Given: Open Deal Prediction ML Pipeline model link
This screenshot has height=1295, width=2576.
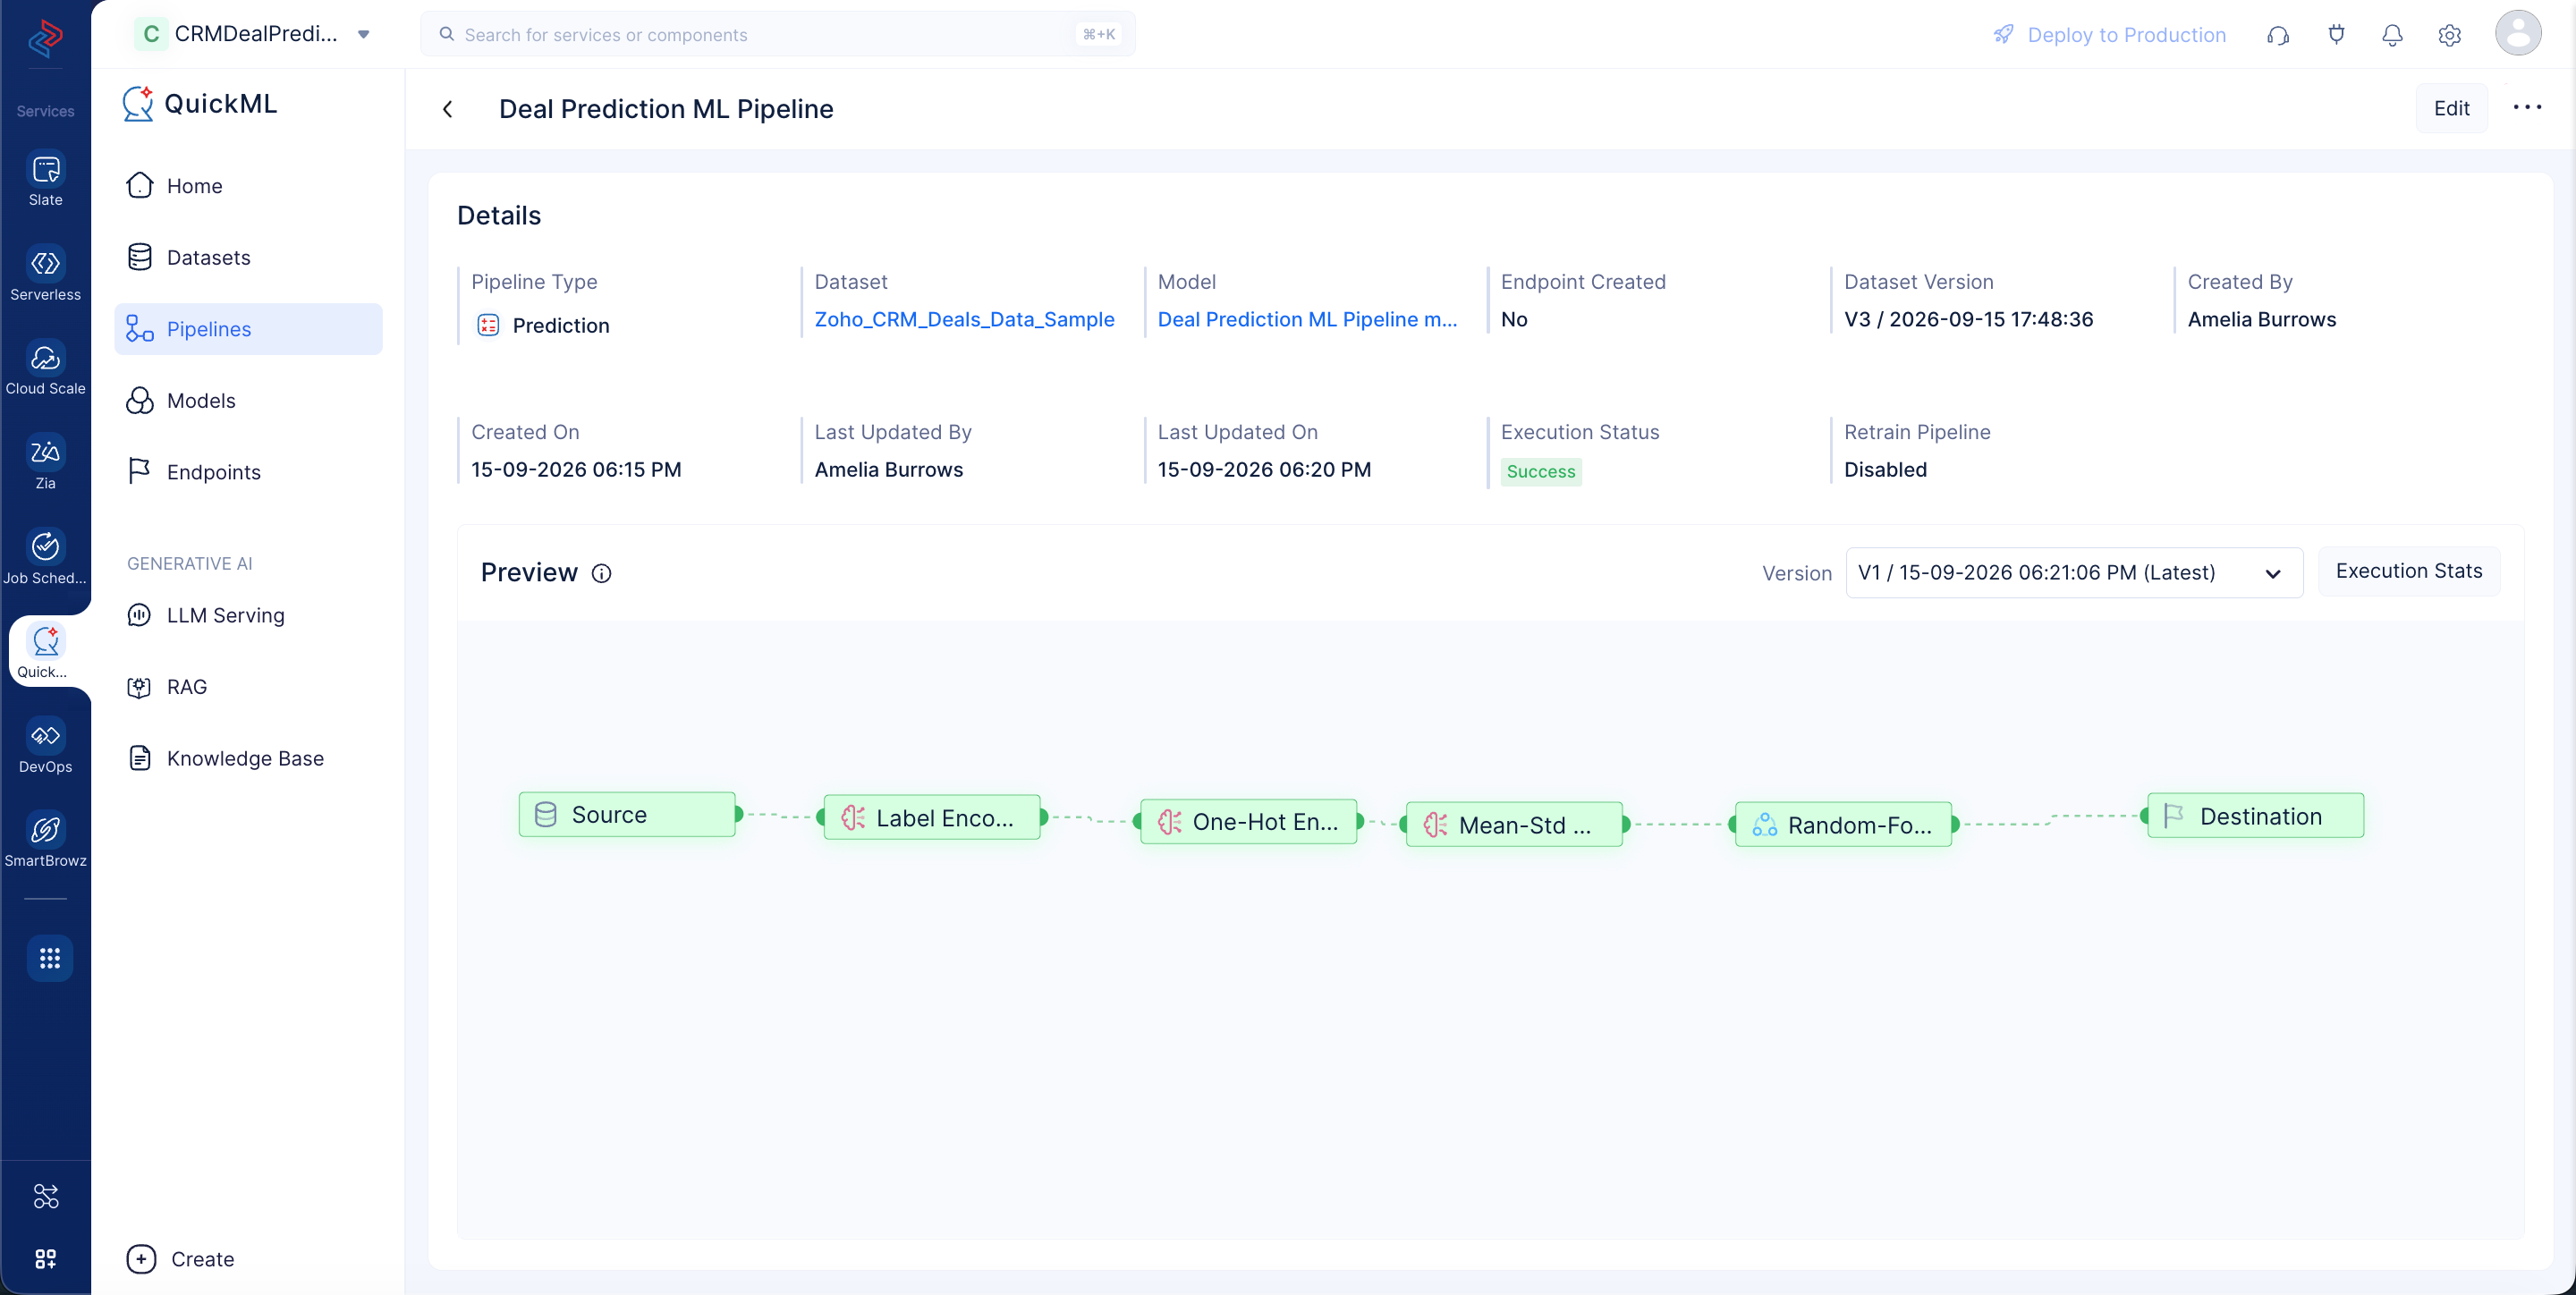Looking at the screenshot, I should (x=1307, y=319).
